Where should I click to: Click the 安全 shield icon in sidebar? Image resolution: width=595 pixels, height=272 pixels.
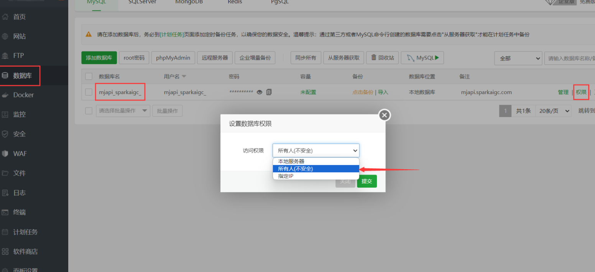(x=5, y=134)
